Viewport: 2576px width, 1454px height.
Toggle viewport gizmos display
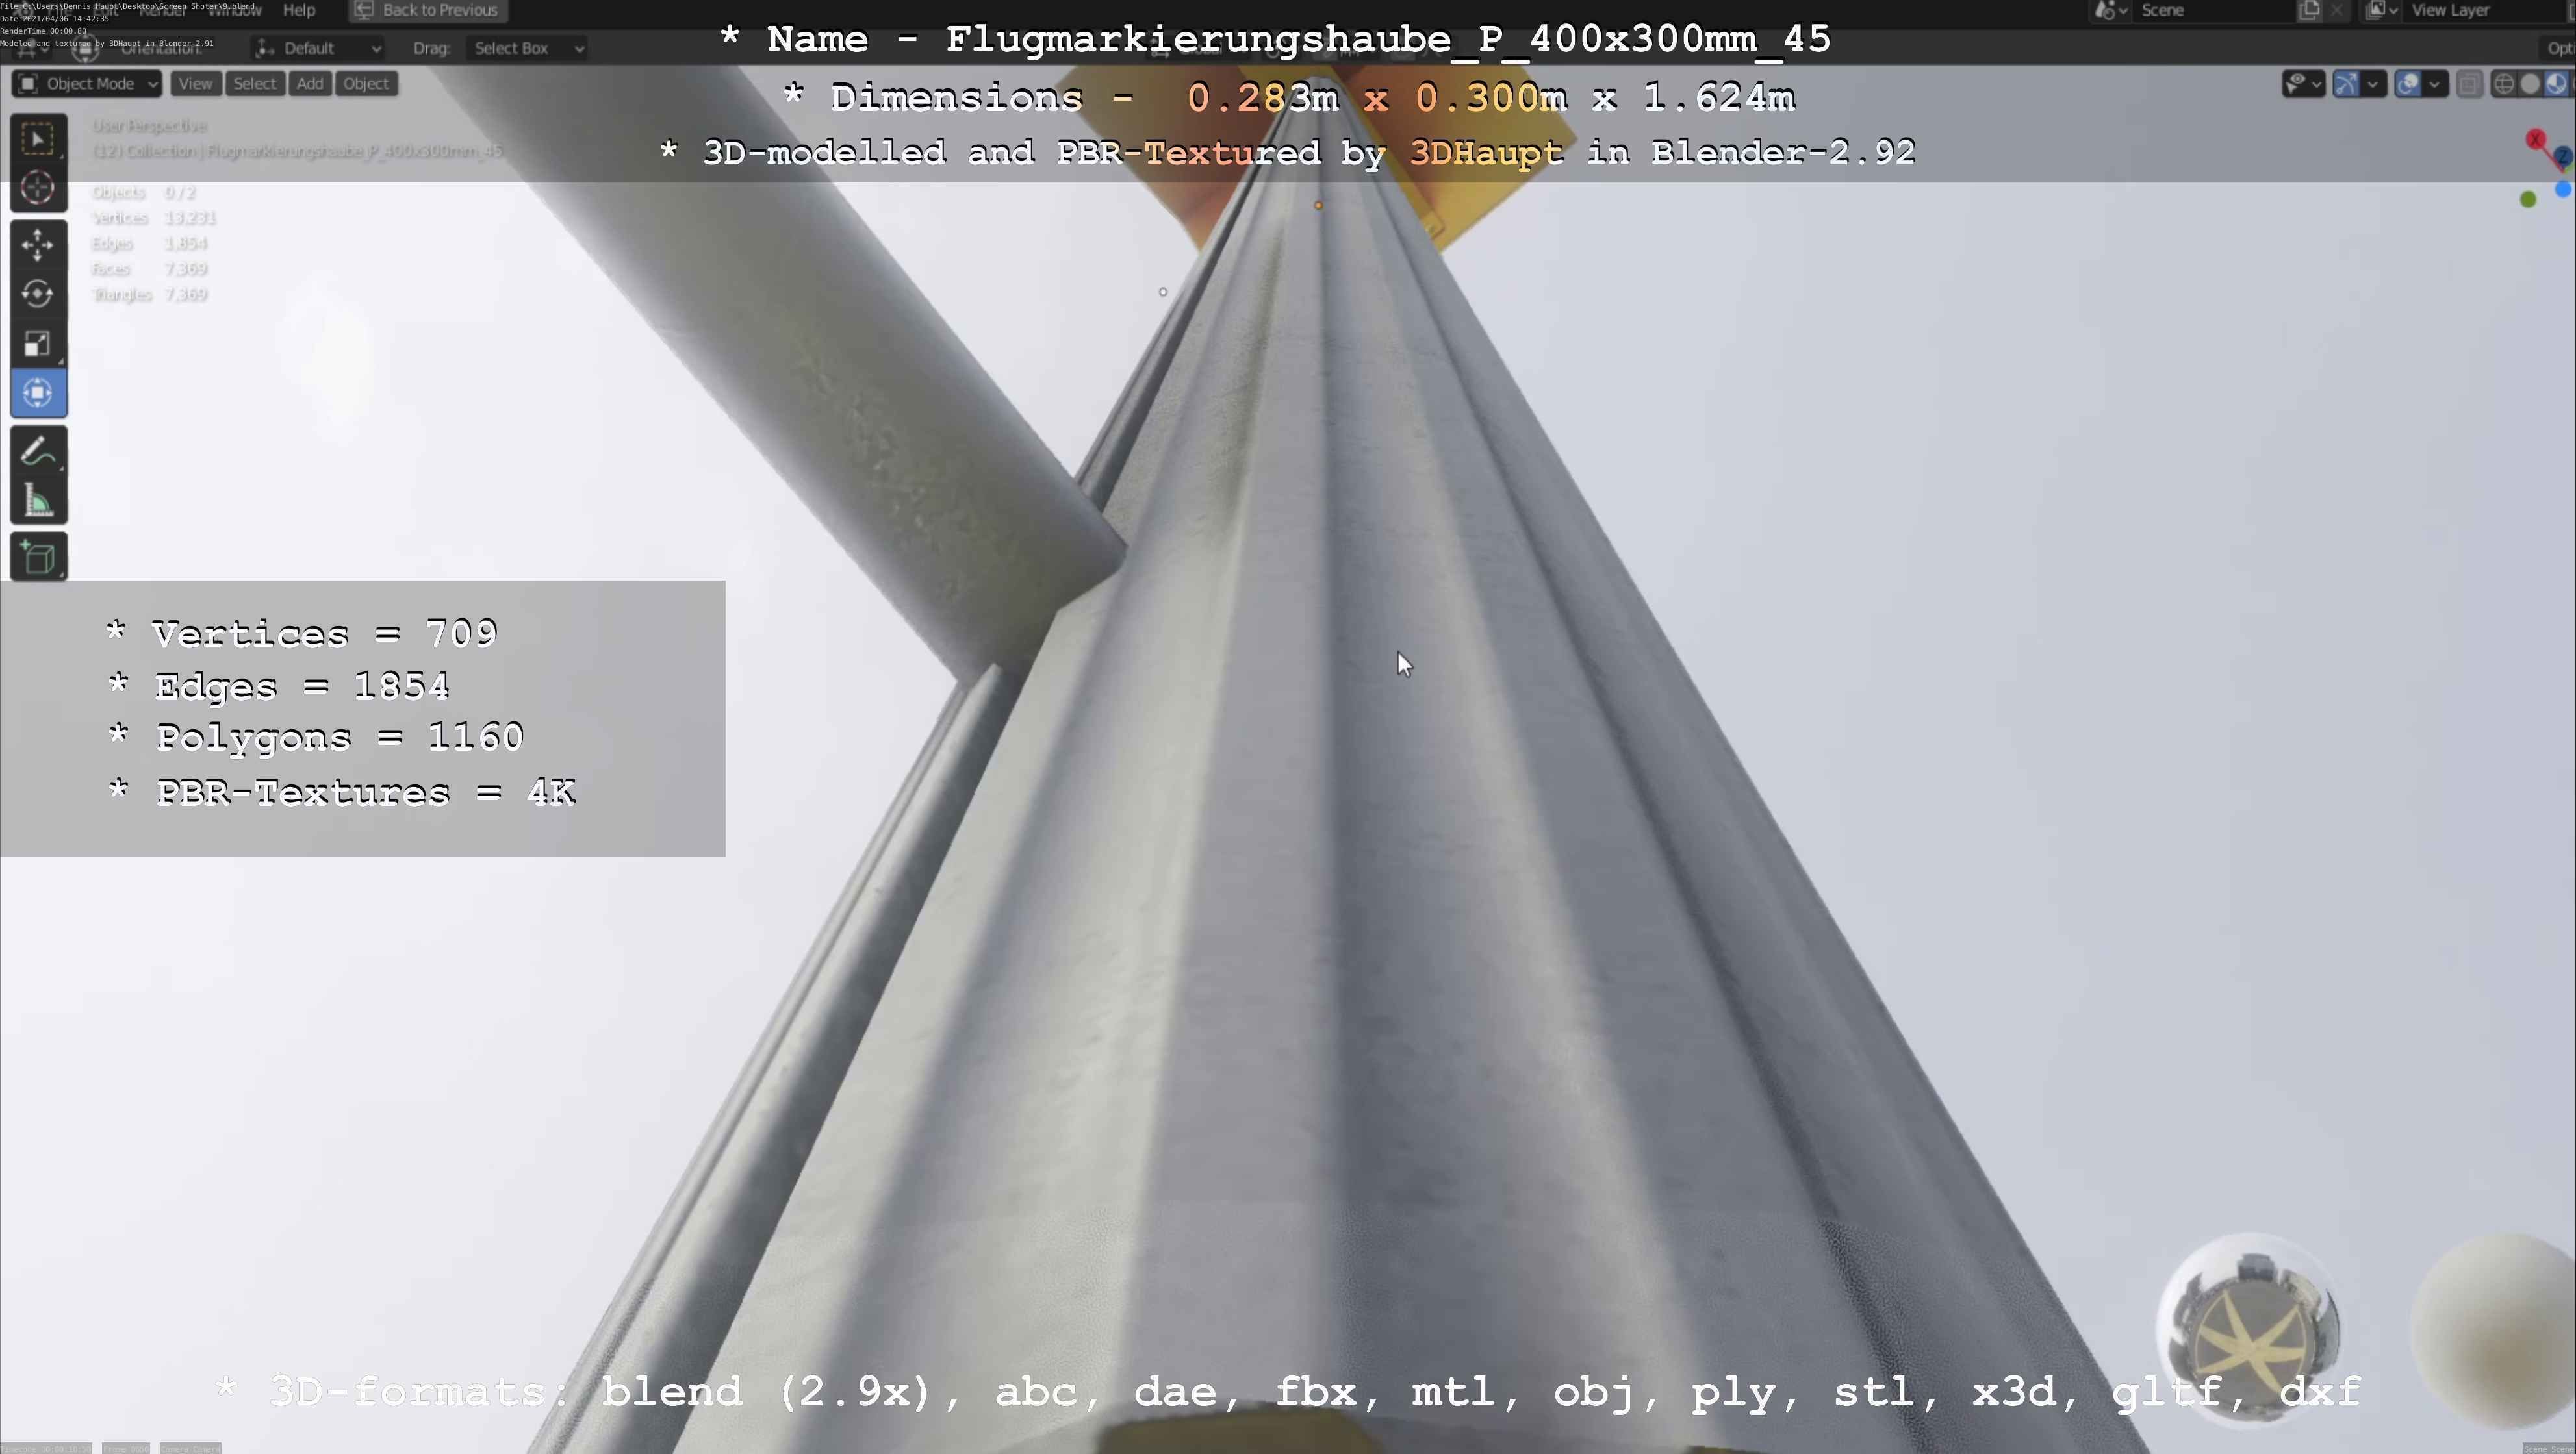click(2346, 84)
